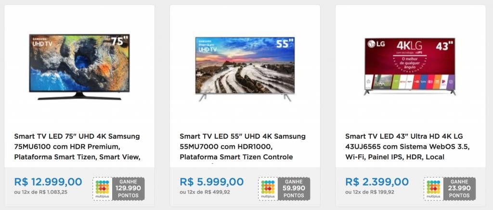The width and height of the screenshot is (493, 210).
Task: Click installment text 12x de R$ 499,92
Action: [205, 192]
